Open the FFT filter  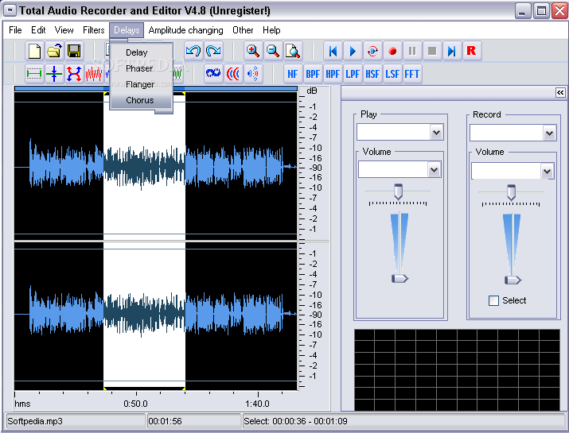[x=412, y=74]
